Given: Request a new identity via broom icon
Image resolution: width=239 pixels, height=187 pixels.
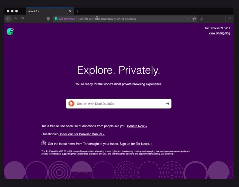Looking at the screenshot, I should click(x=202, y=19).
